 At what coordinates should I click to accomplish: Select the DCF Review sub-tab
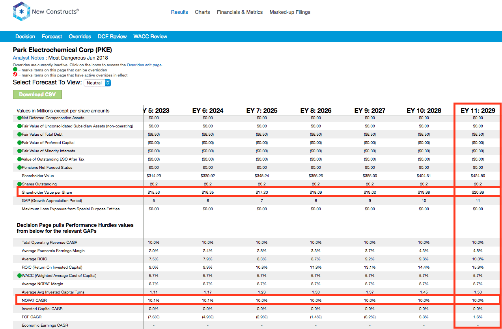click(x=112, y=36)
